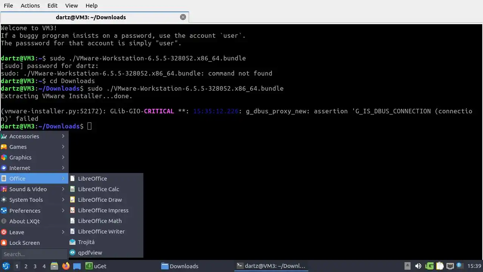Screen dimensions: 483x272
Task: Focus the menu Search field
Action: point(34,254)
